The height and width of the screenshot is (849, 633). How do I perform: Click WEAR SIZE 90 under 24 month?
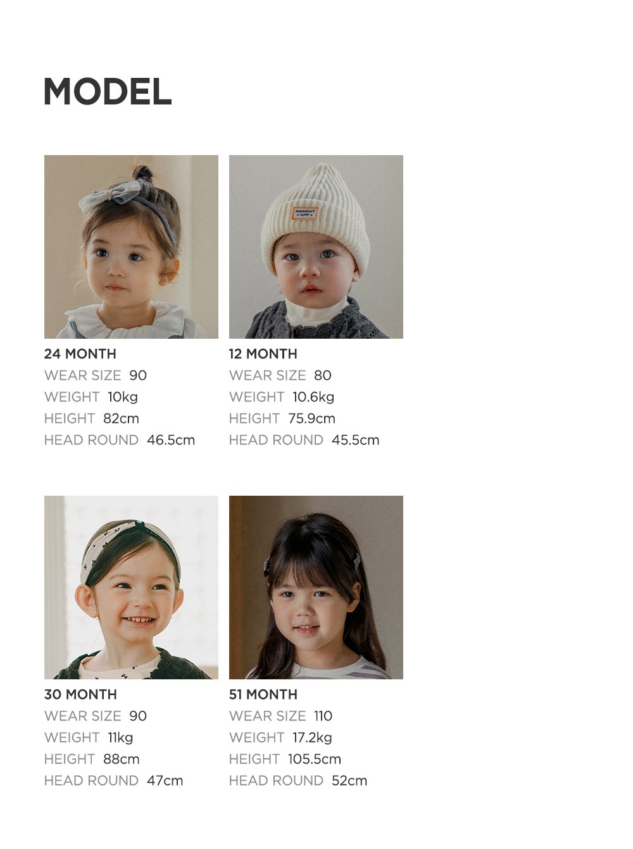coord(96,375)
